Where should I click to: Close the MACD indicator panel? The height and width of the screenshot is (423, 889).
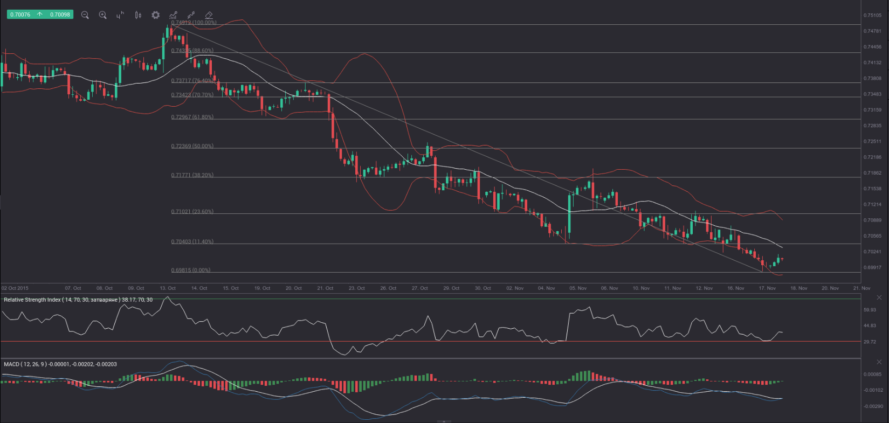coord(879,362)
